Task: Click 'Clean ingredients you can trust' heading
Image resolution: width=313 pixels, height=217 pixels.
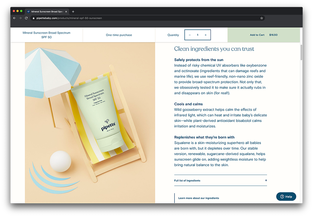Action: coord(214,49)
